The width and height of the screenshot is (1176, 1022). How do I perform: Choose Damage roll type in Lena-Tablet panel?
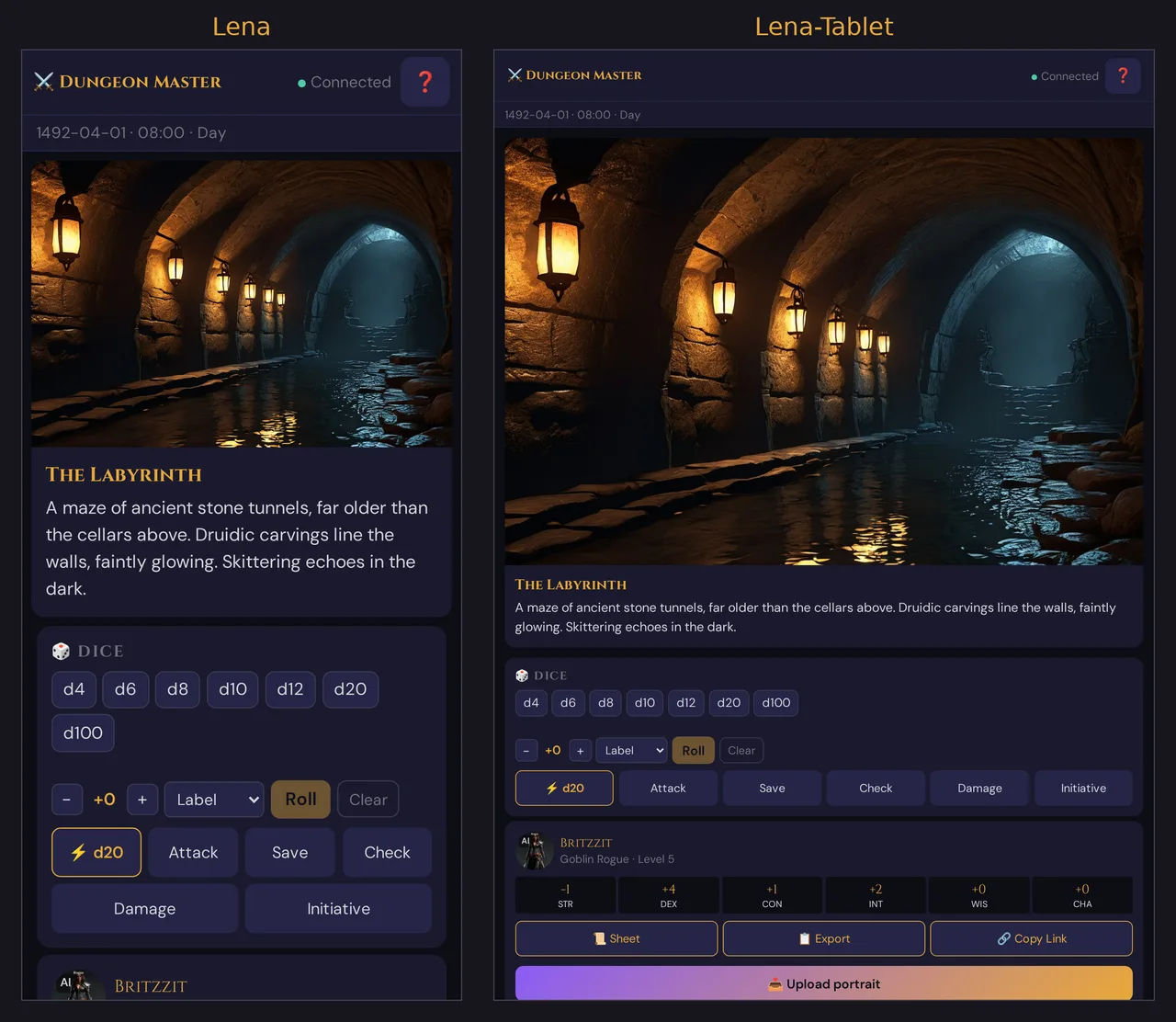point(979,789)
